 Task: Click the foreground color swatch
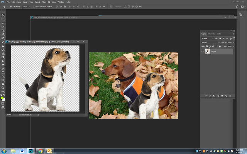coord(2,97)
